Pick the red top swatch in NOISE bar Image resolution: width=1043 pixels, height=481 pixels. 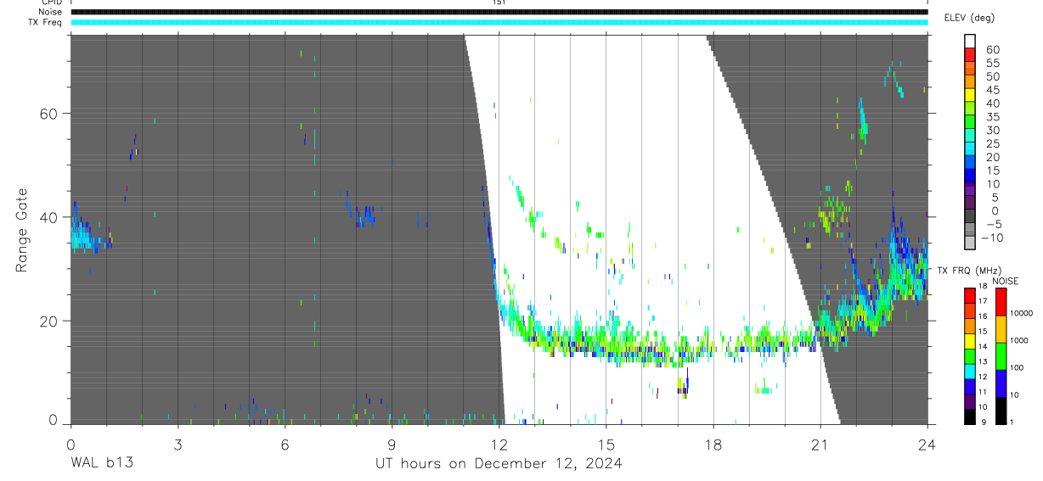[x=1001, y=303]
